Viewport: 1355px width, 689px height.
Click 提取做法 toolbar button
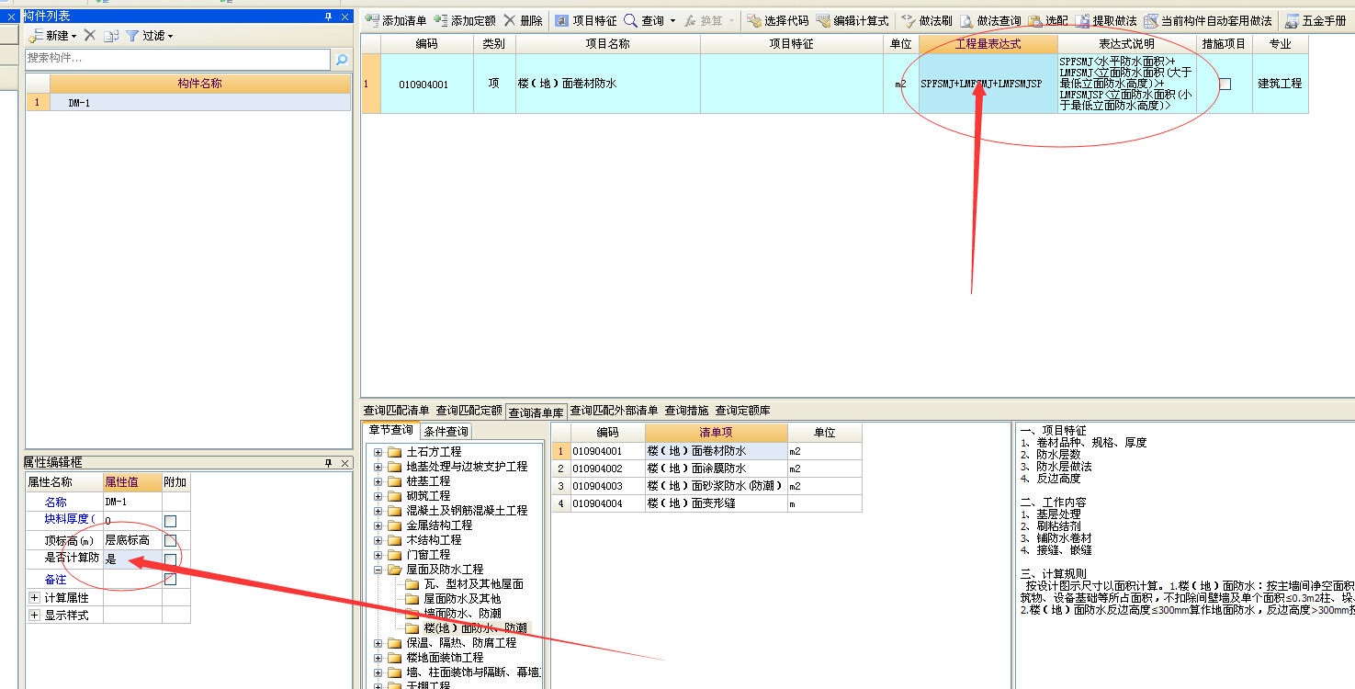coord(1105,20)
